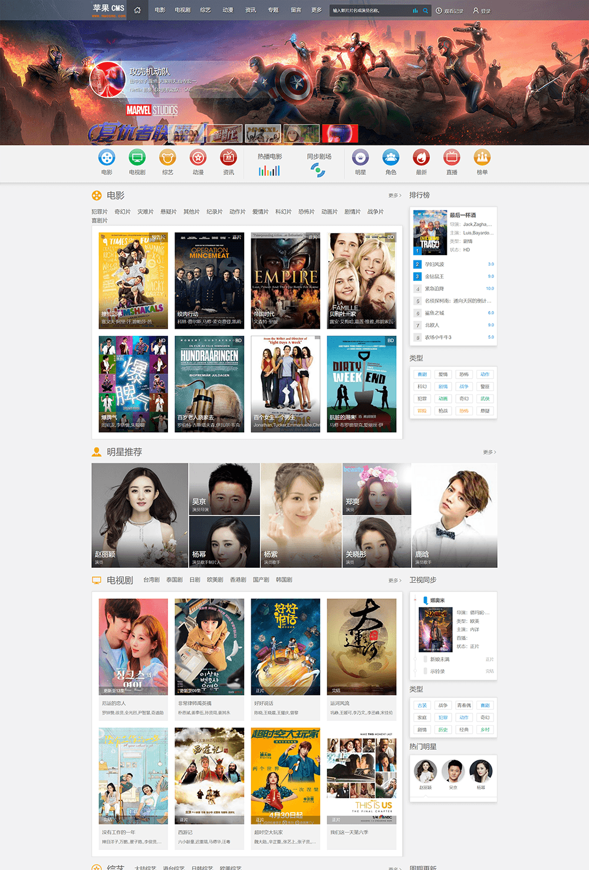Open 同步剧场 sync icon
Screen dimensions: 589x870
point(318,171)
